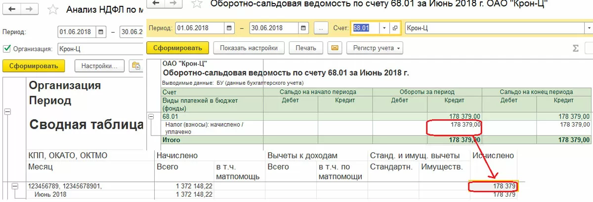Click the period selection '...' button

click(321, 28)
